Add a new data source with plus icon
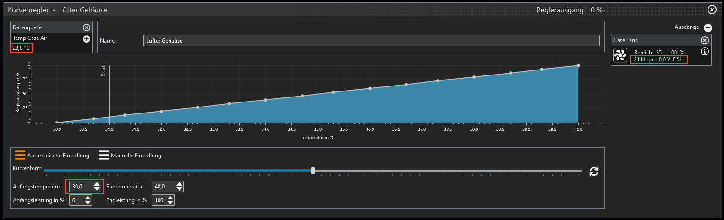This screenshot has width=724, height=220. [x=86, y=39]
